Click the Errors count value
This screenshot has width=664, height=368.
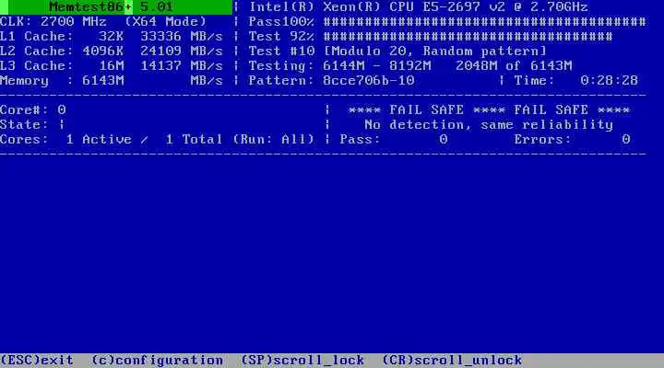point(626,140)
